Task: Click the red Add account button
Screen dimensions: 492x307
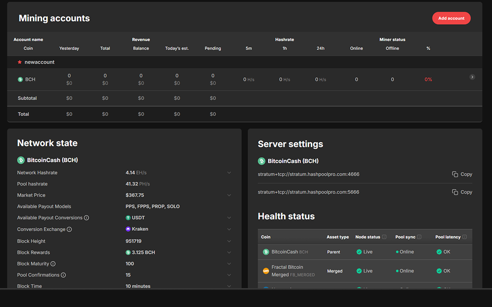Action: click(451, 18)
